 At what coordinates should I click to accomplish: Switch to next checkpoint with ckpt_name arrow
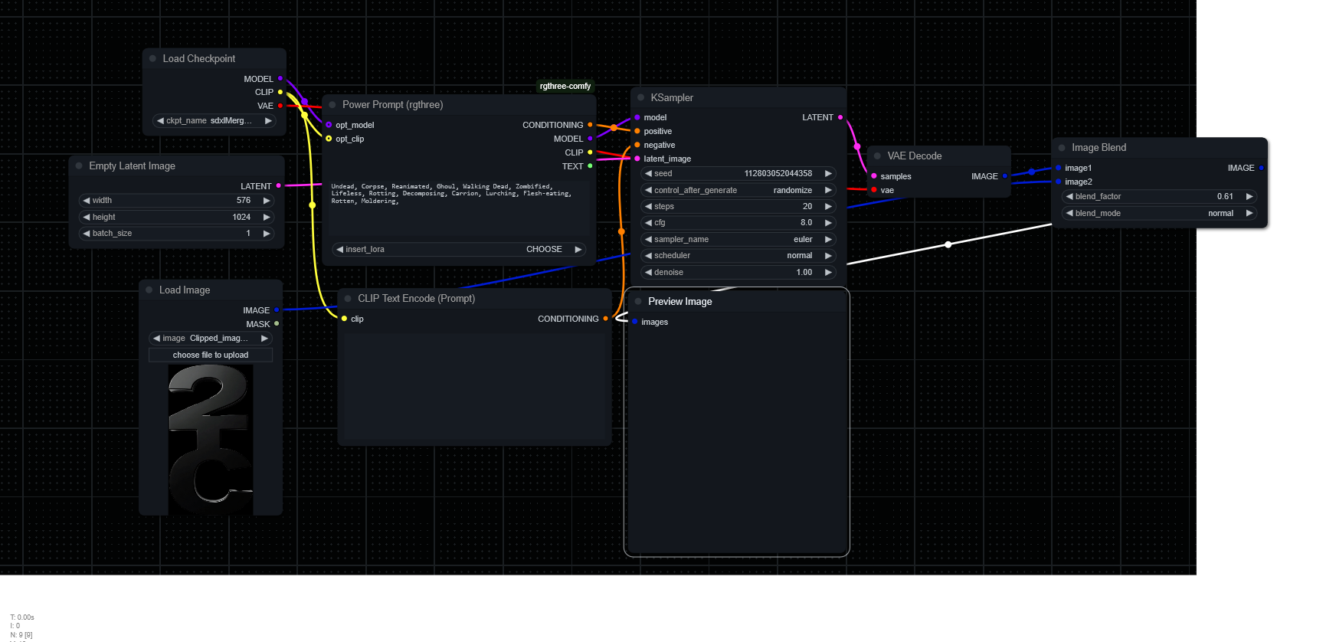(268, 121)
